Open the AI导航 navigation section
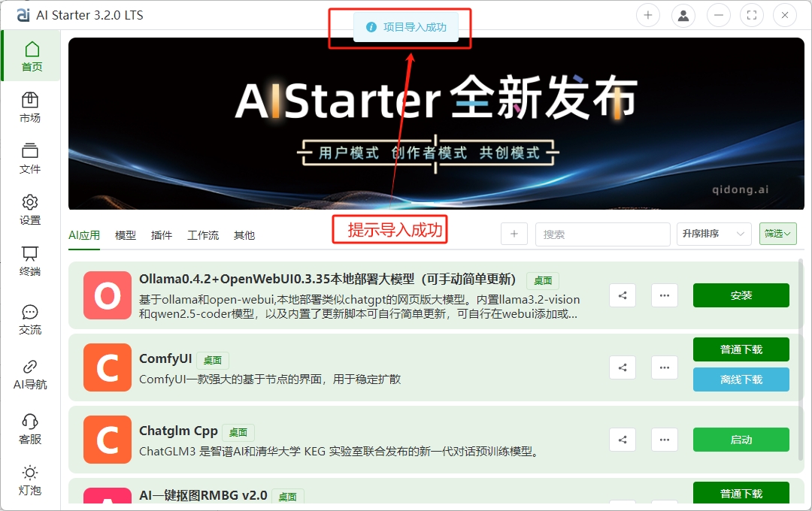The height and width of the screenshot is (511, 812). tap(30, 373)
